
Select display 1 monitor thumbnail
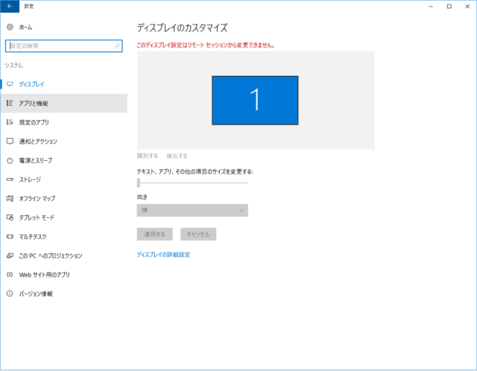coord(255,101)
